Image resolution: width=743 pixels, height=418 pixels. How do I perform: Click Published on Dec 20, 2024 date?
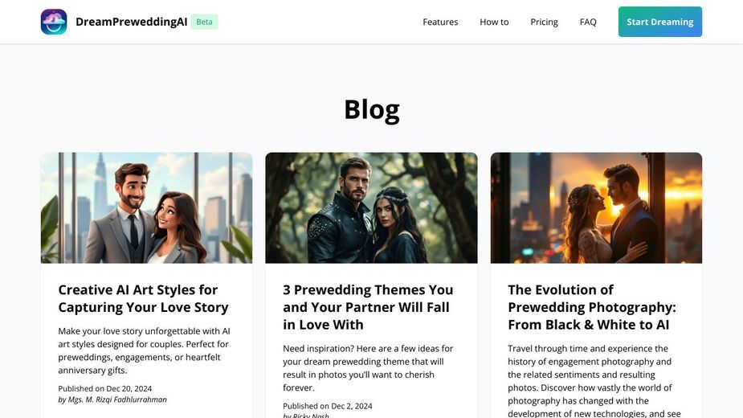pos(105,388)
